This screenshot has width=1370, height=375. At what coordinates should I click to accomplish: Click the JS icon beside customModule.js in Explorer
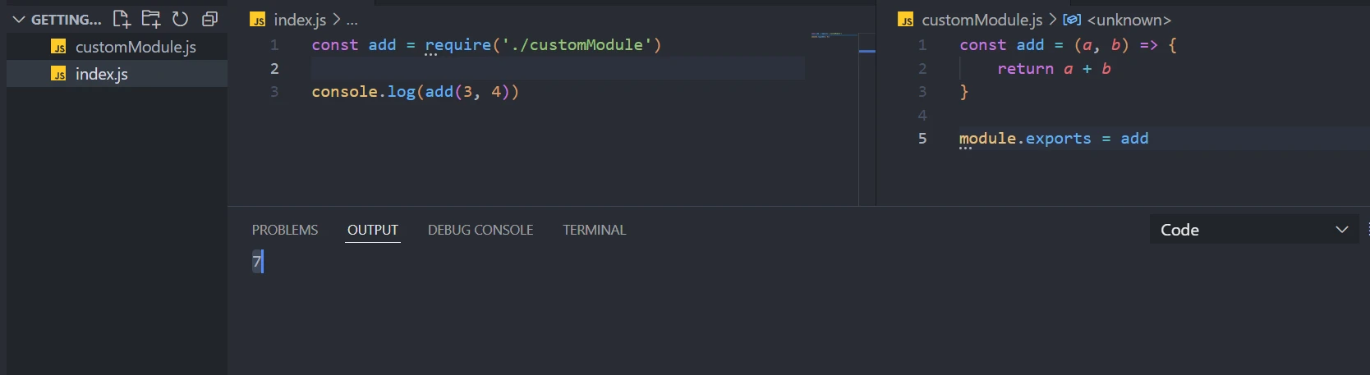(58, 48)
